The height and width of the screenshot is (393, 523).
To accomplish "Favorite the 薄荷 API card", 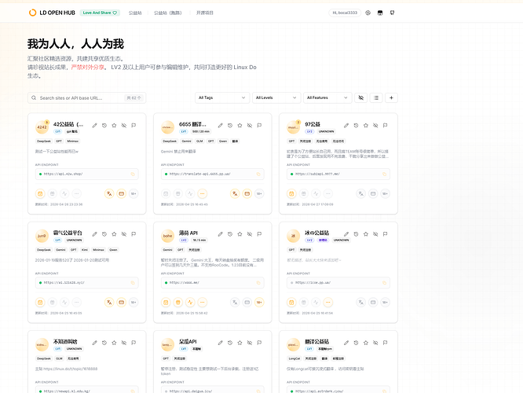I will (x=240, y=234).
